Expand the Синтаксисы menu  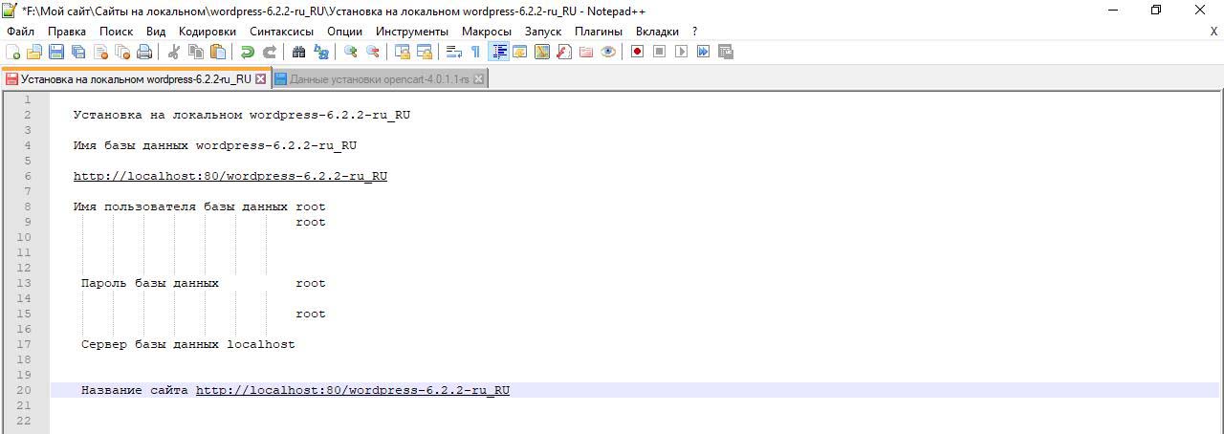281,32
